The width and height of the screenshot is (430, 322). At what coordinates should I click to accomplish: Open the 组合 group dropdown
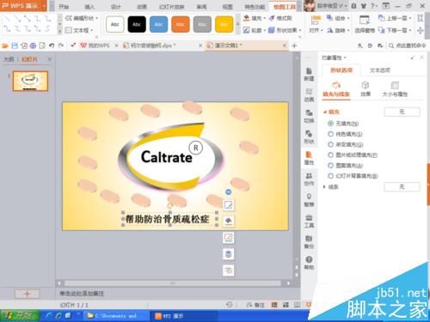[x=338, y=18]
